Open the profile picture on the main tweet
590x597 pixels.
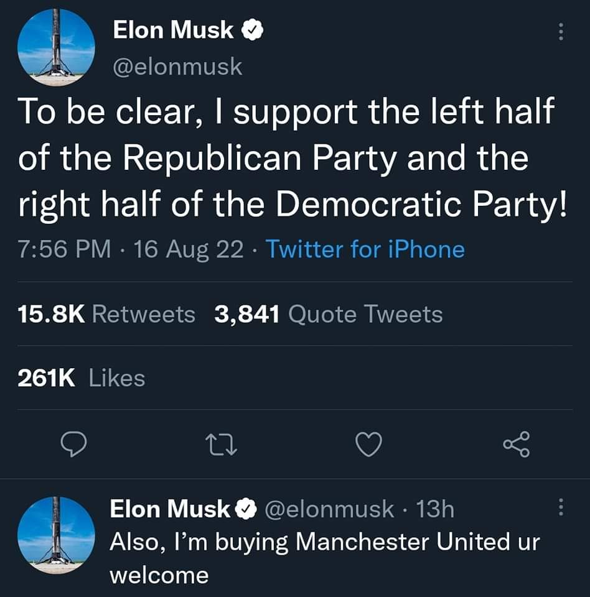tap(56, 47)
